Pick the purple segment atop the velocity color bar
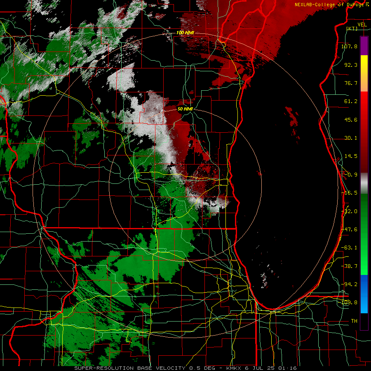 point(364,46)
